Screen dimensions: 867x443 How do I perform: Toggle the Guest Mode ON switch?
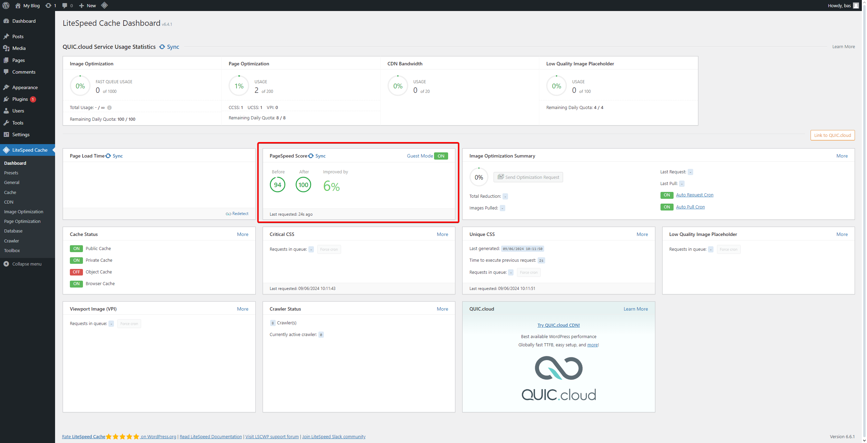click(x=441, y=156)
